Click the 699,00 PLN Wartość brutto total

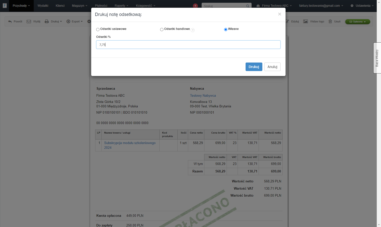point(273,196)
